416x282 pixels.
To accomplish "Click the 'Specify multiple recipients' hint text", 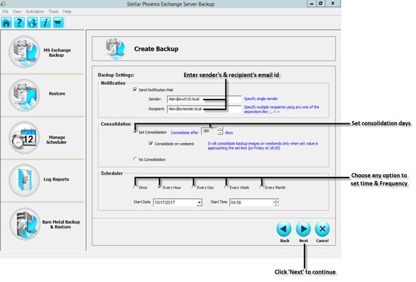I will 281,109.
